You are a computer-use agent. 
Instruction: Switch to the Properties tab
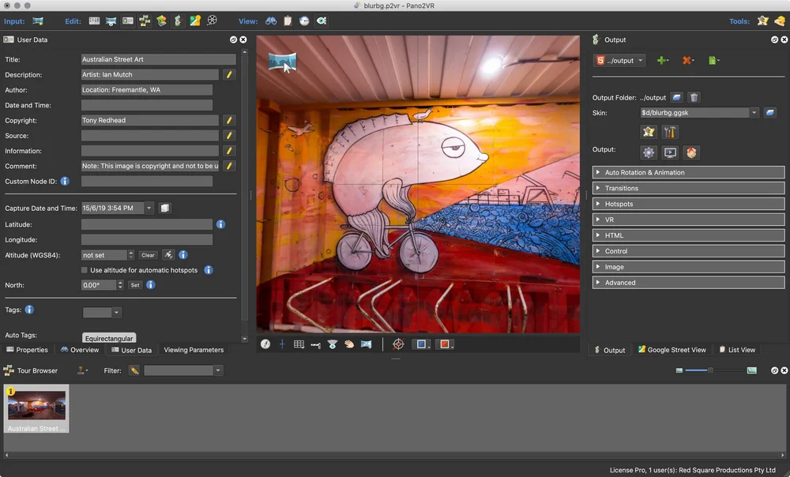(x=27, y=350)
